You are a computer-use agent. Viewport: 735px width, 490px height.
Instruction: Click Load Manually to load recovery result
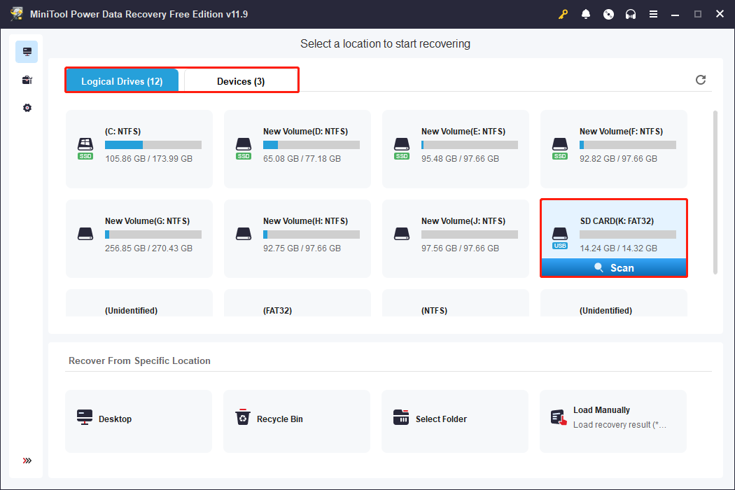(x=613, y=419)
